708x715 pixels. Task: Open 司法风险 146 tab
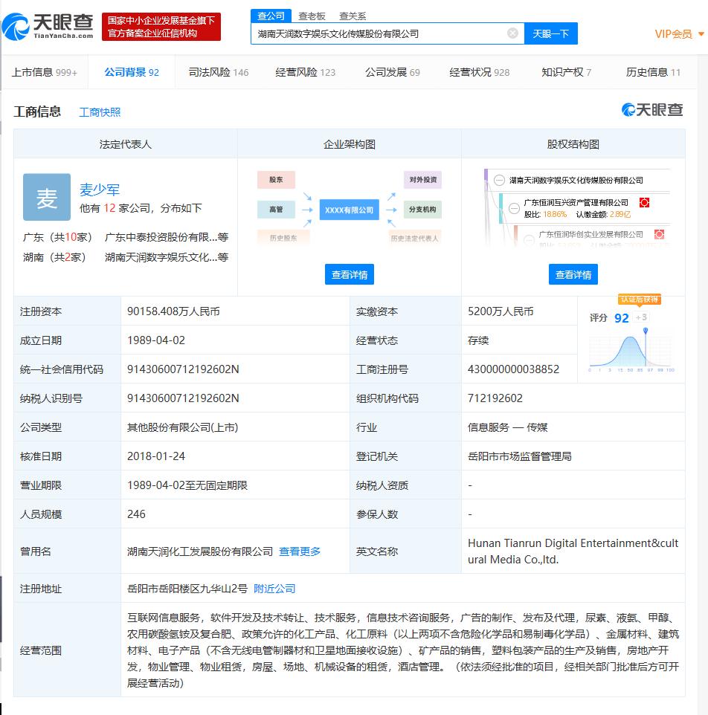click(x=219, y=72)
